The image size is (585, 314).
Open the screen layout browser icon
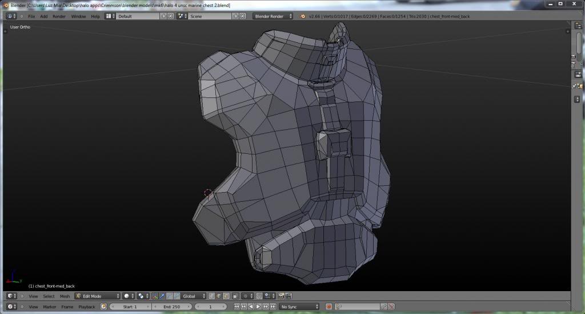[110, 16]
